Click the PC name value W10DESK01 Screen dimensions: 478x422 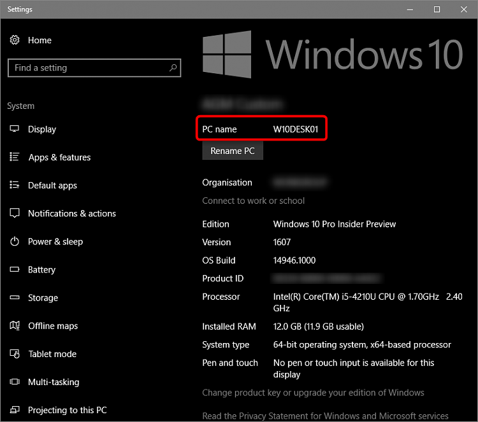(295, 129)
